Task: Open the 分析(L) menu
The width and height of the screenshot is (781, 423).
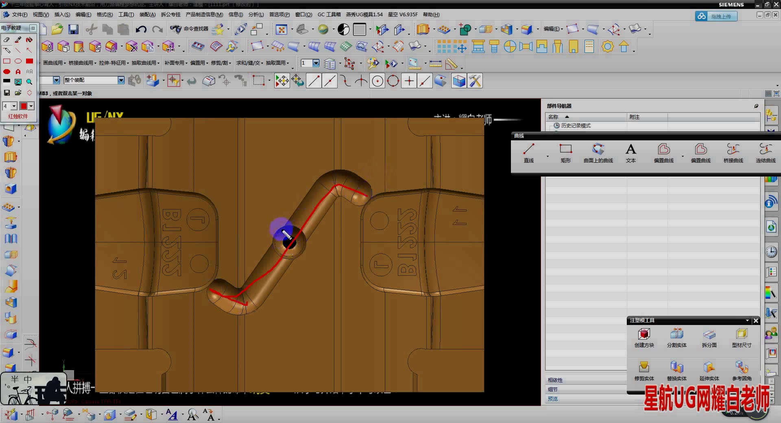Action: point(256,15)
